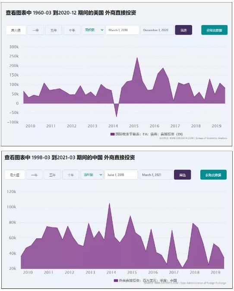
Task: Click purple 筛选 button in China chart
Action: (x=183, y=174)
